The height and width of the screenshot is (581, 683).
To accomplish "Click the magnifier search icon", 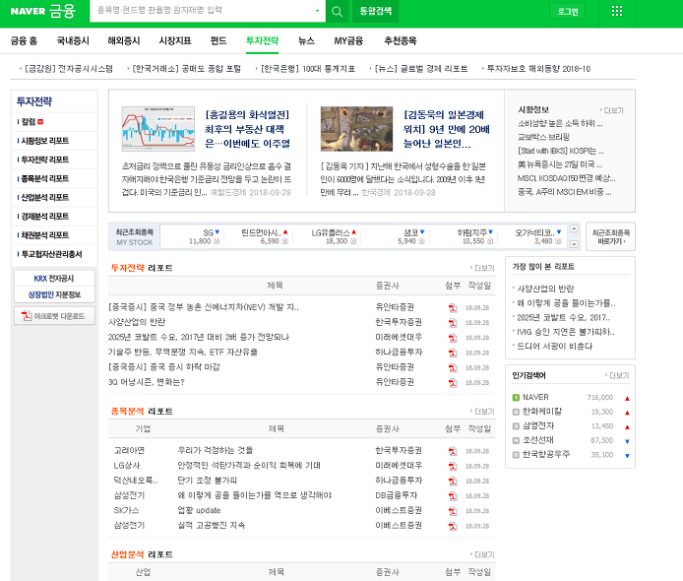I will pos(338,12).
